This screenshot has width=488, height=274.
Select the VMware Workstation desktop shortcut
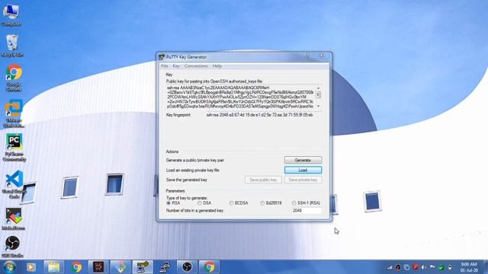[14, 113]
